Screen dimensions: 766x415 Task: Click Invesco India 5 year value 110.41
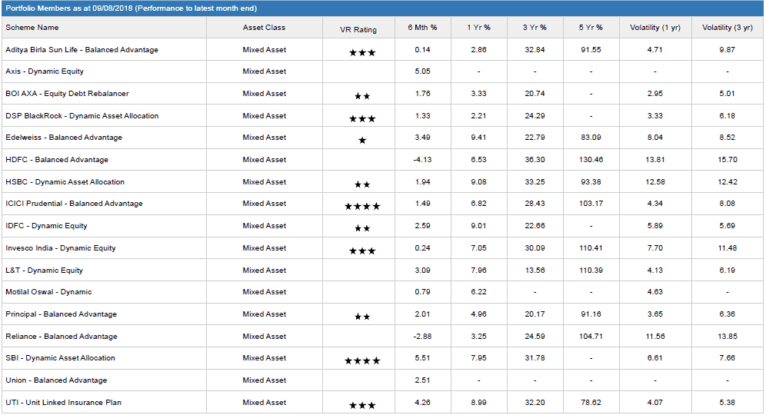[x=591, y=248]
